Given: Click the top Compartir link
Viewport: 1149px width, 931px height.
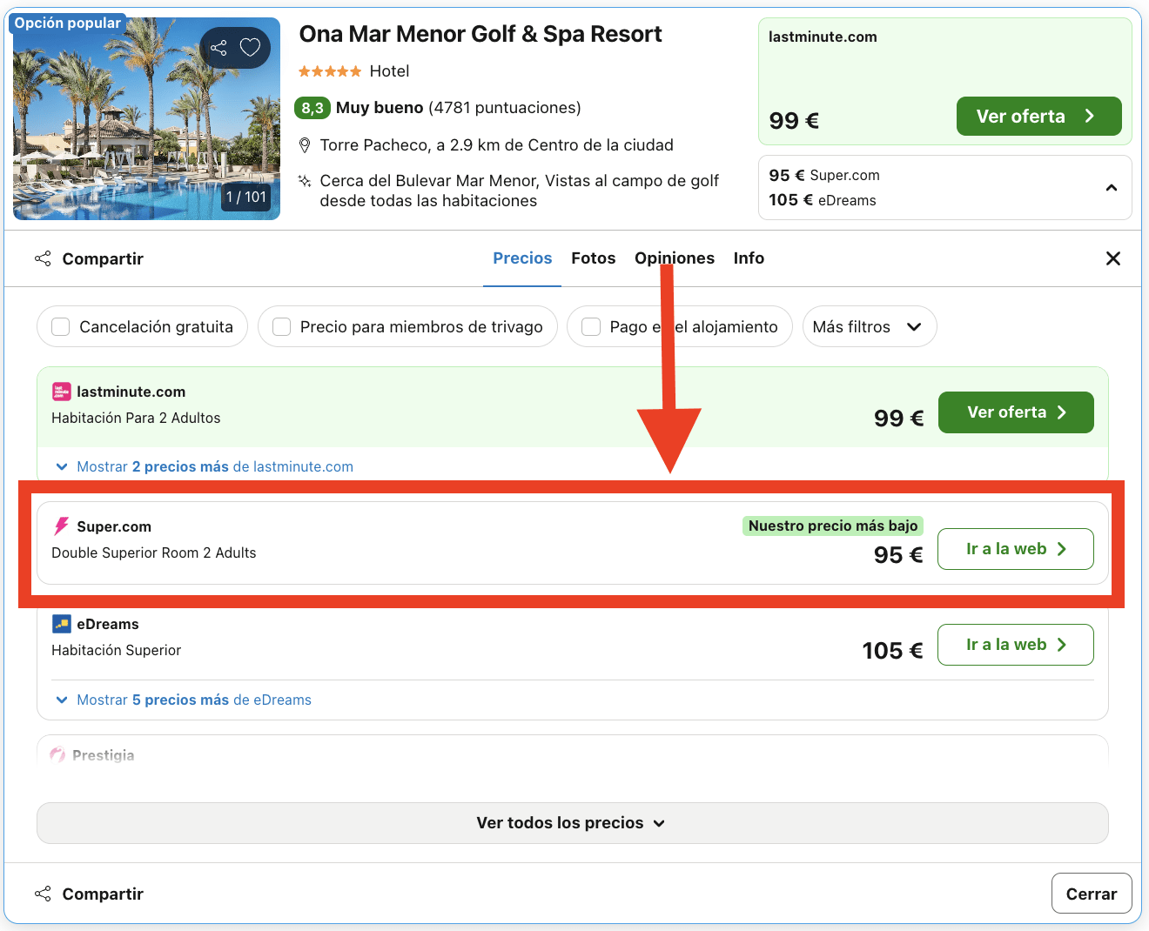Looking at the screenshot, I should 103,258.
